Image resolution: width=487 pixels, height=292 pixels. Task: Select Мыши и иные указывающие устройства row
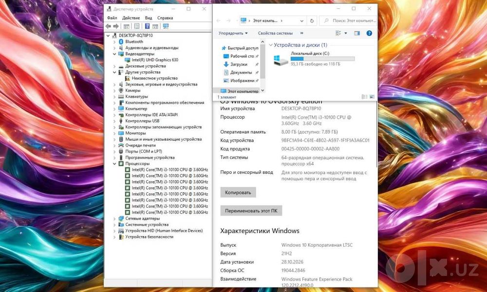coord(163,139)
